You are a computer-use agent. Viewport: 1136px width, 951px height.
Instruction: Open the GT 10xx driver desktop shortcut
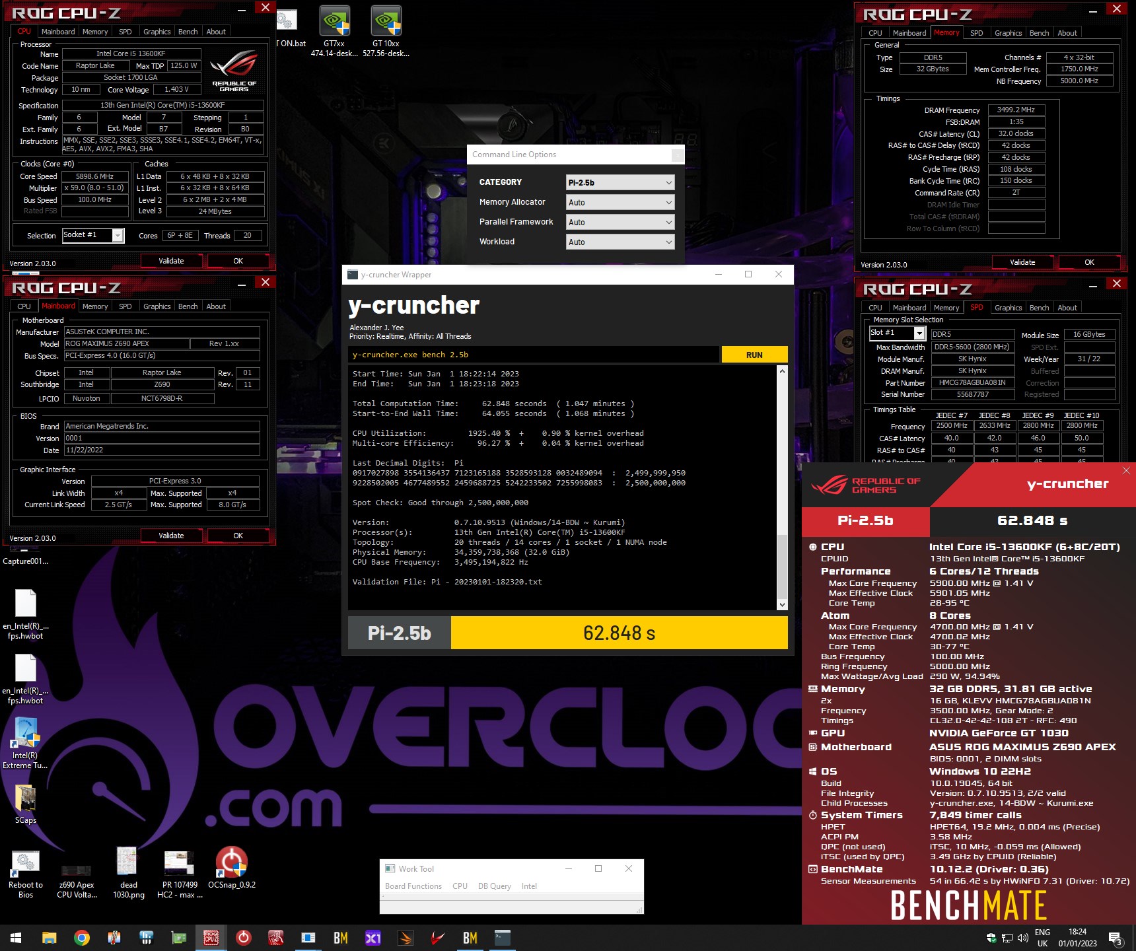coord(386,31)
